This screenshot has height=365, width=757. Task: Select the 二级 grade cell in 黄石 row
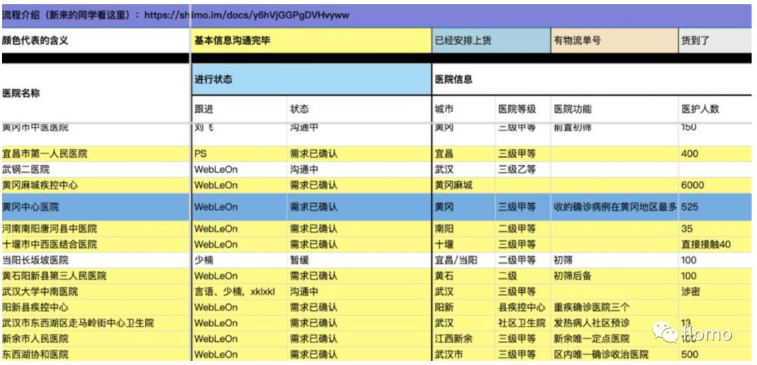point(523,276)
